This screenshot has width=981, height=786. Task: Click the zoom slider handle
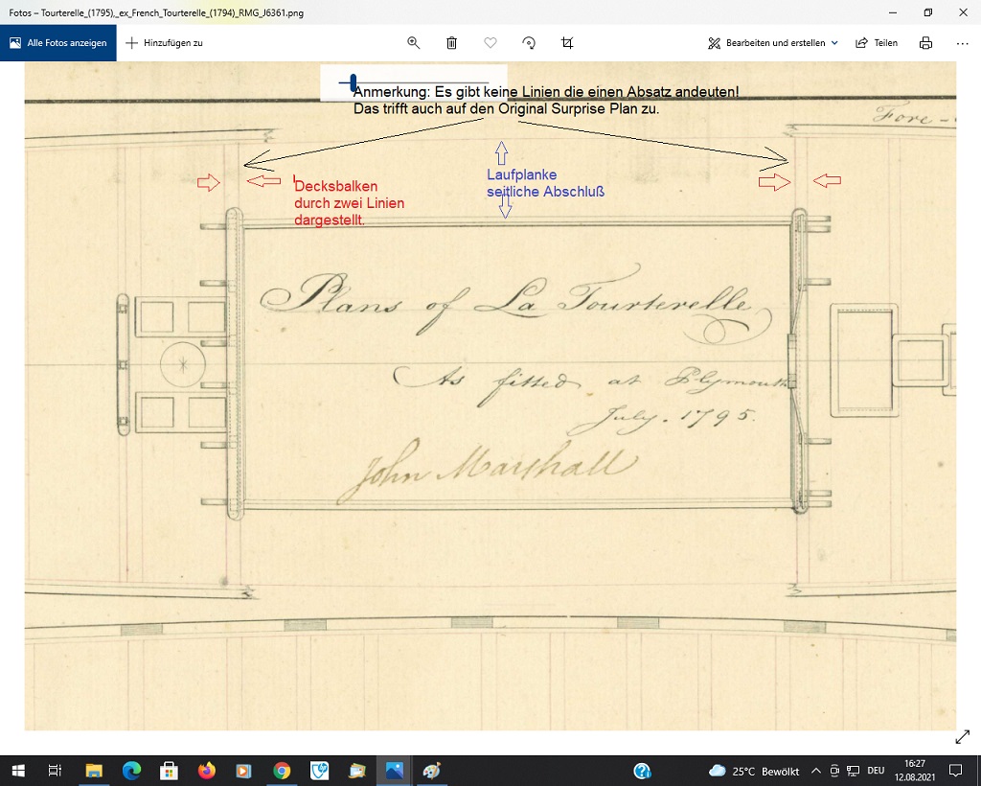354,83
